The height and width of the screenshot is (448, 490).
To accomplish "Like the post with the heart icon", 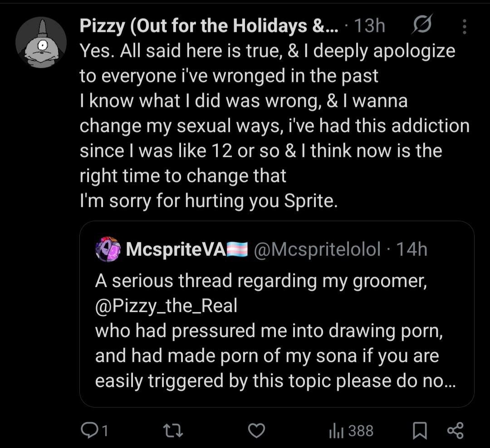I will [257, 430].
